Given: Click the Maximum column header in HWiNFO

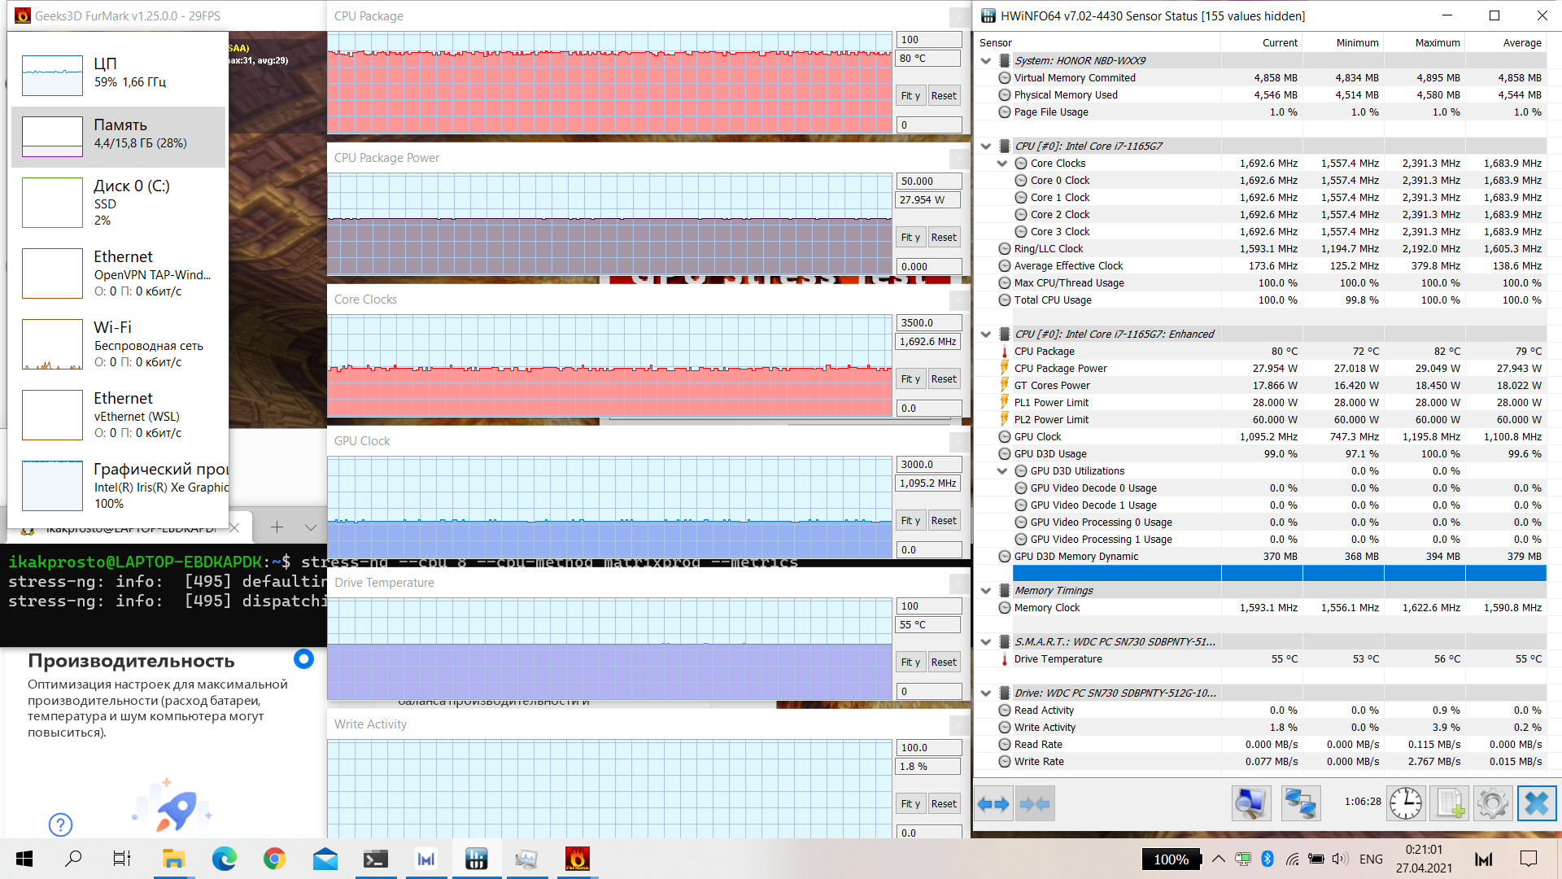Looking at the screenshot, I should [x=1425, y=43].
